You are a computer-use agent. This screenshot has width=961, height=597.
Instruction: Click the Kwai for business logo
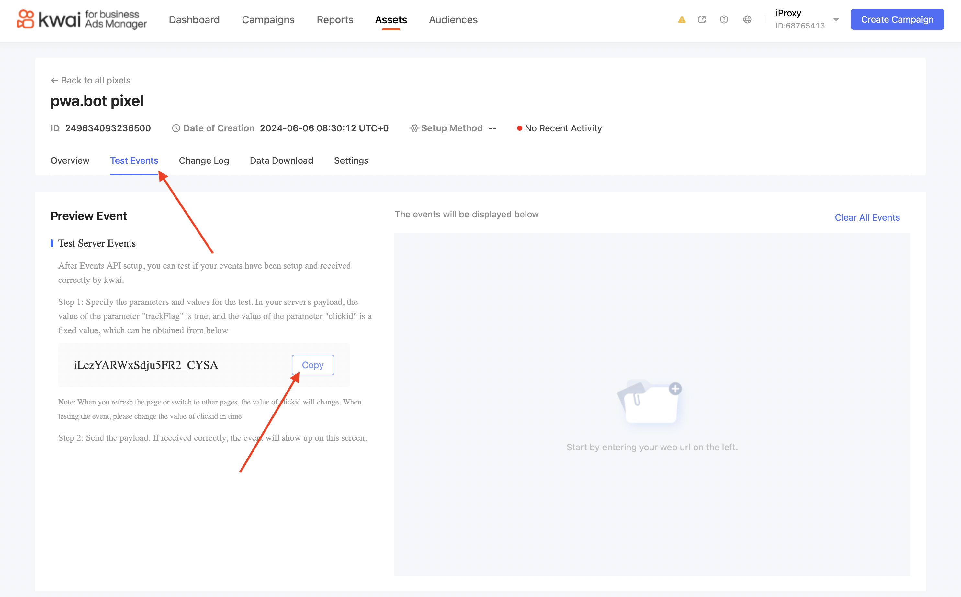(x=82, y=19)
